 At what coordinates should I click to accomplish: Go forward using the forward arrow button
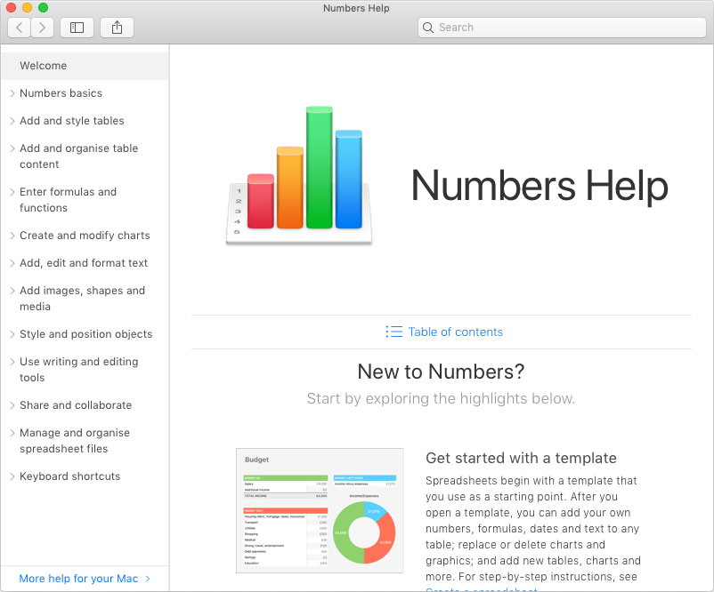(x=43, y=28)
